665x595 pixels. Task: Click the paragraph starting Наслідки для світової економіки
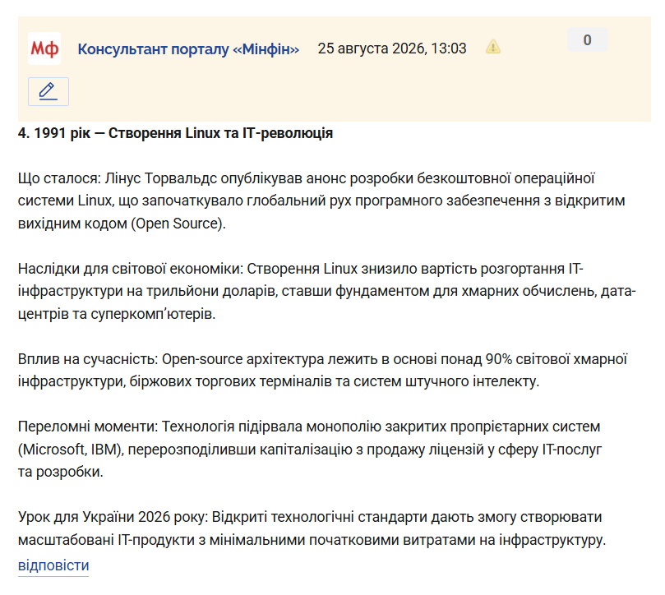click(x=326, y=292)
